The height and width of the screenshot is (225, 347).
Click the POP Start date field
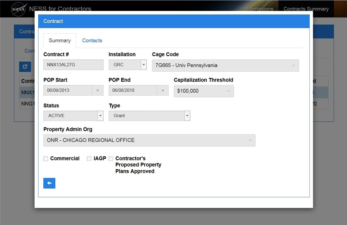click(x=68, y=90)
